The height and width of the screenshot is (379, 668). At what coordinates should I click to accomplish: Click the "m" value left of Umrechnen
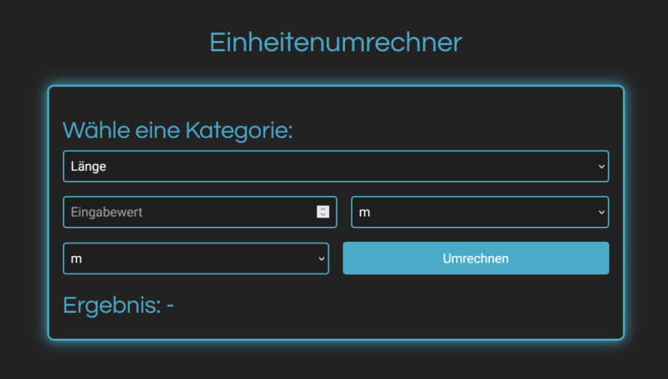pos(77,259)
